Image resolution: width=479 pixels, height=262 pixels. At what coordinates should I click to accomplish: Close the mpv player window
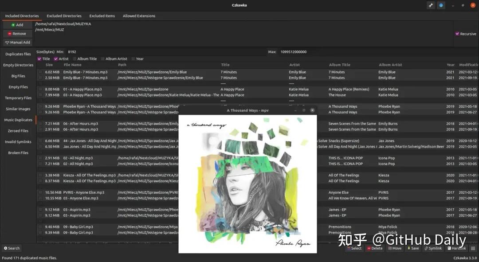point(312,110)
